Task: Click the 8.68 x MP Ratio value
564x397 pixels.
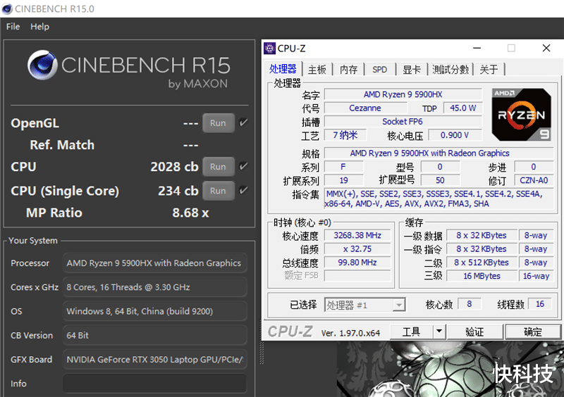Action: pos(190,213)
